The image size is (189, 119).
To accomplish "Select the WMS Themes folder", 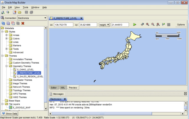I will (x=20, y=97).
